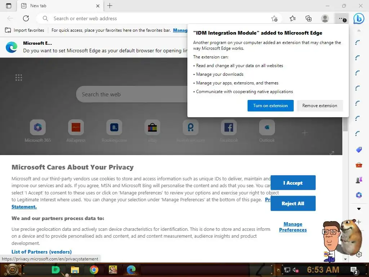Open the Microsoft 365 icon in sidebar

[x=359, y=195]
